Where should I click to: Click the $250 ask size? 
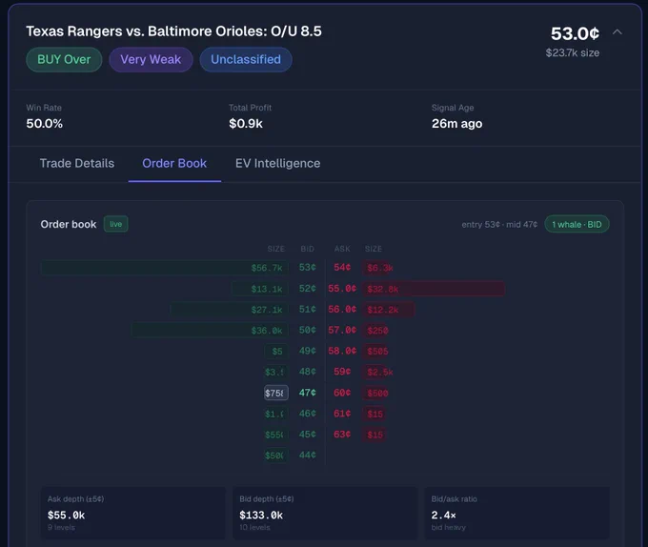click(x=376, y=331)
